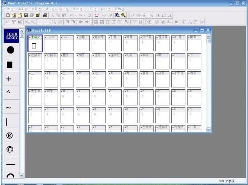
Task: Open the 帮助 (Help) menu
Action: pos(120,9)
